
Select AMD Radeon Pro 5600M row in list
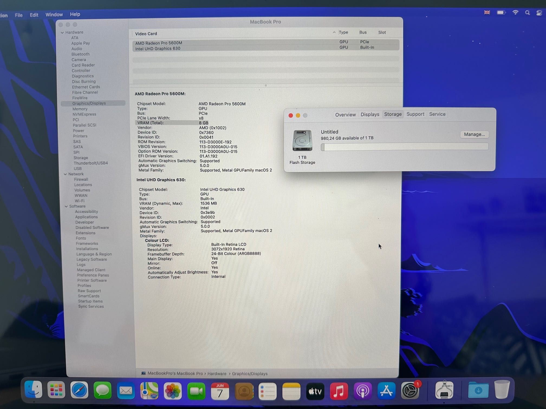click(x=266, y=42)
